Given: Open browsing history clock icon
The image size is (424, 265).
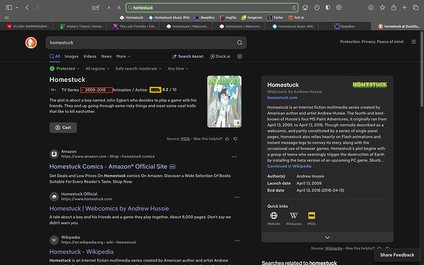Looking at the screenshot, I should 316,7.
